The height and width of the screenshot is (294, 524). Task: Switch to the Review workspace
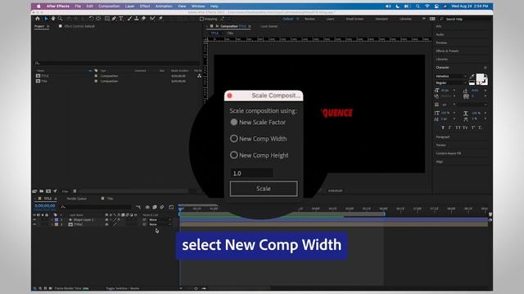pos(309,19)
